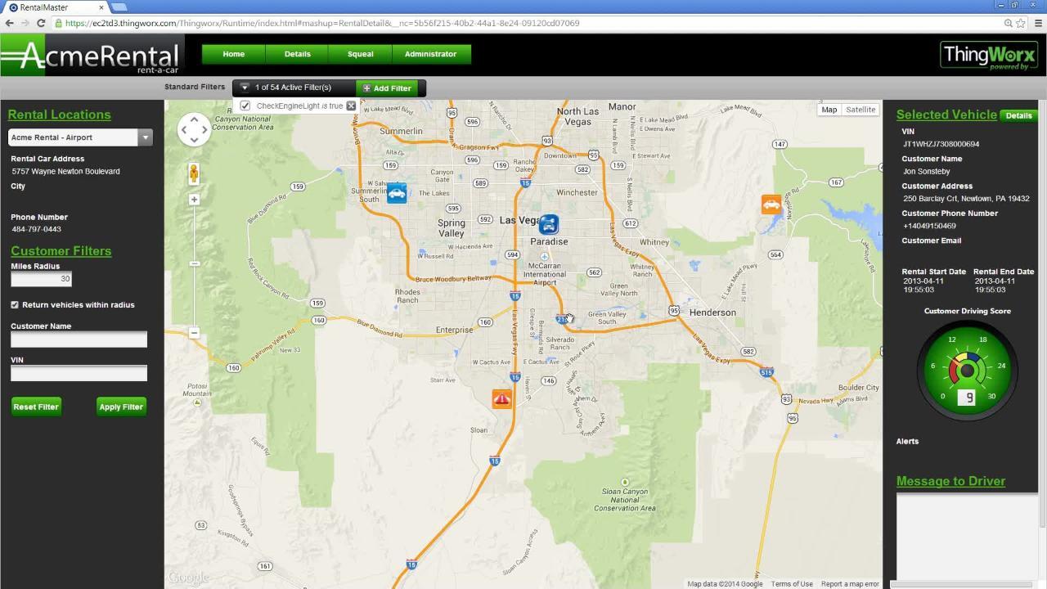1047x589 pixels.
Task: Click the phone number +14049150469
Action: click(x=929, y=226)
